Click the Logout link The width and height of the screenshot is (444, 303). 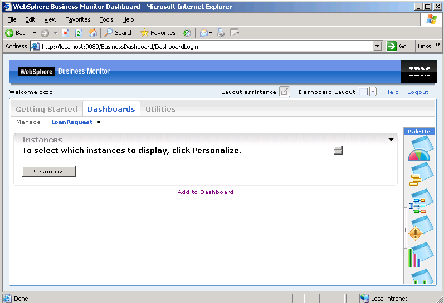pyautogui.click(x=418, y=92)
